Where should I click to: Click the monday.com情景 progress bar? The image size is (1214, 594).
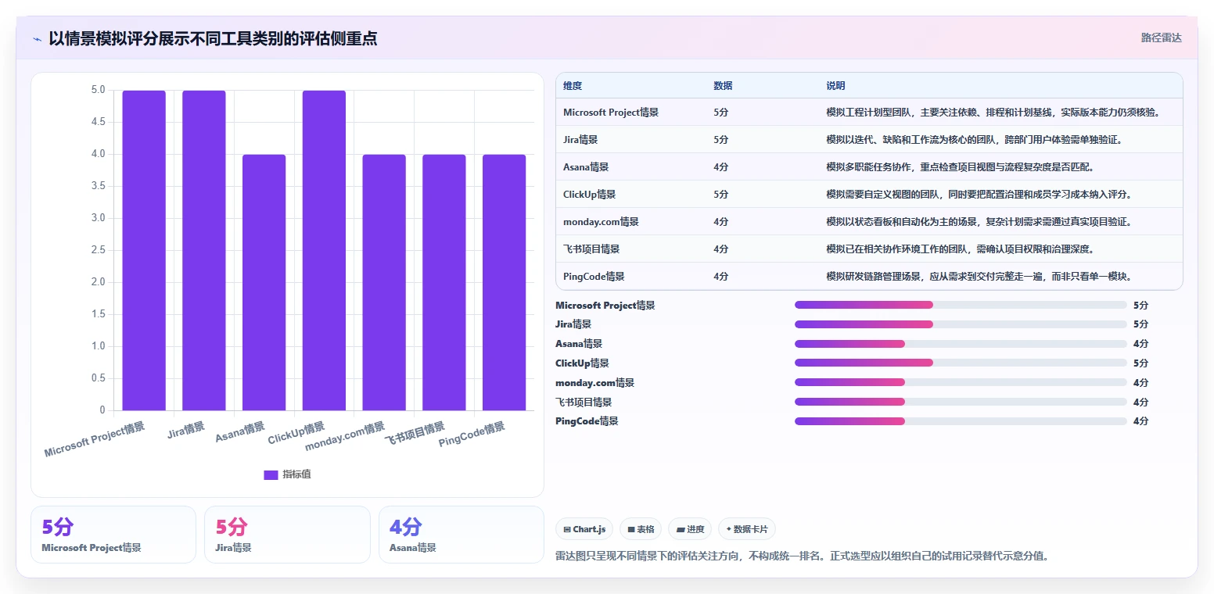(961, 382)
